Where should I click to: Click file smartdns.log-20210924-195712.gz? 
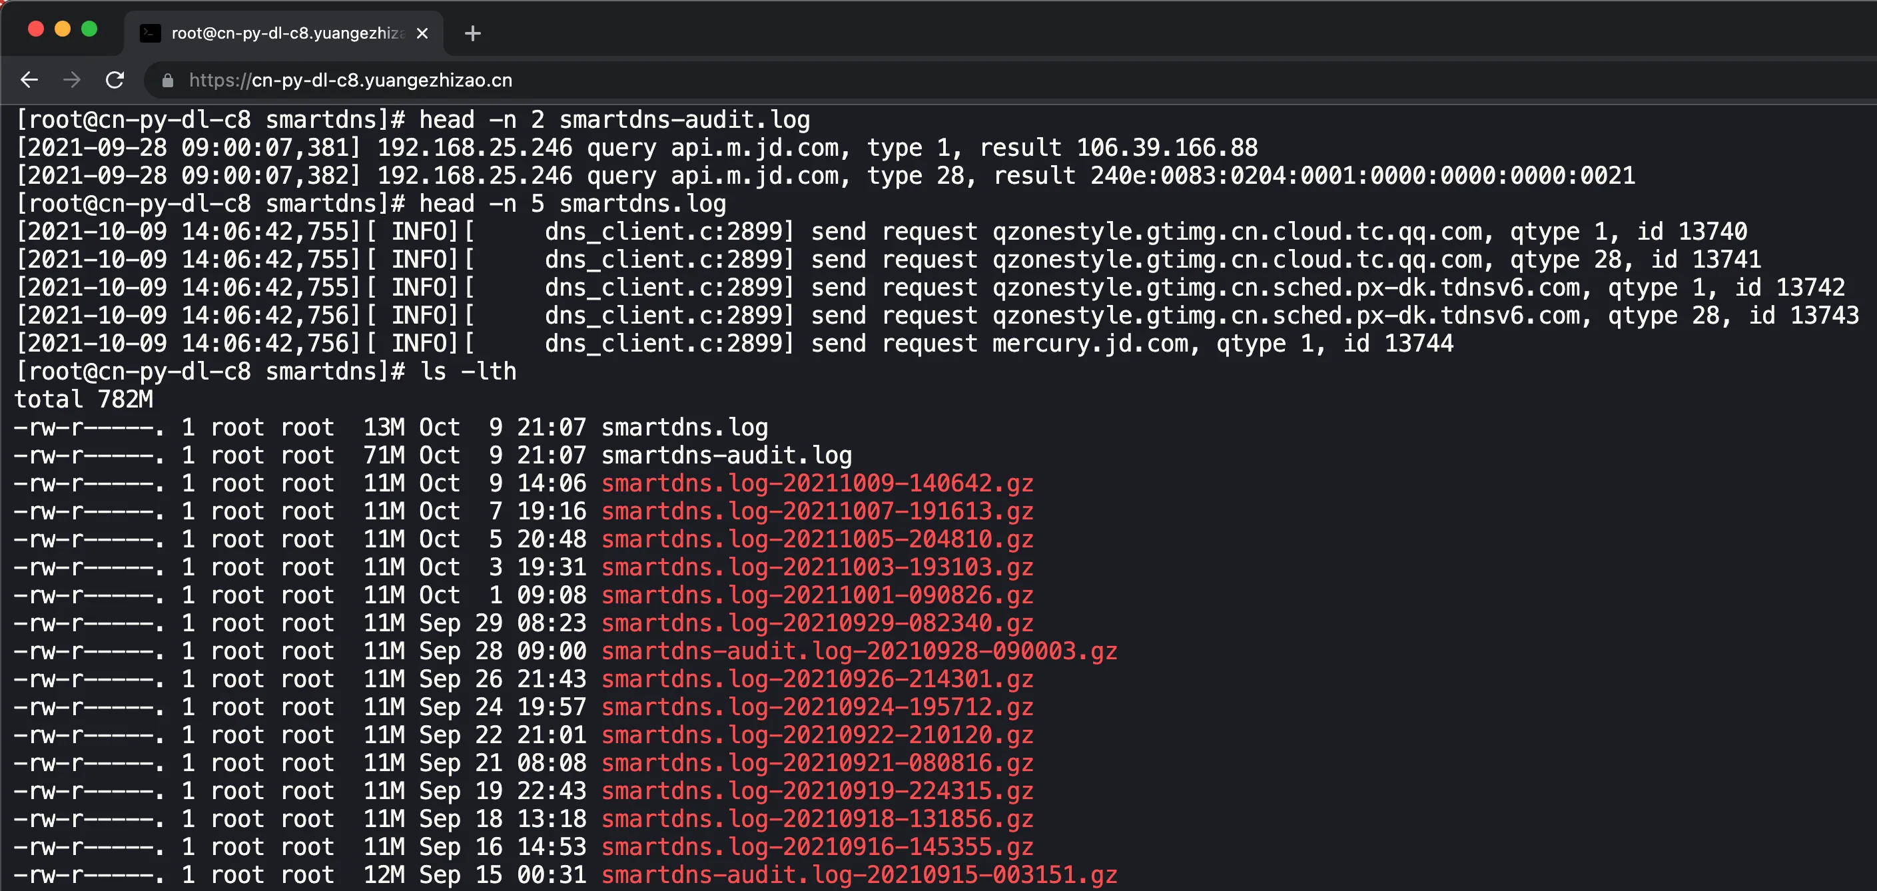click(817, 707)
